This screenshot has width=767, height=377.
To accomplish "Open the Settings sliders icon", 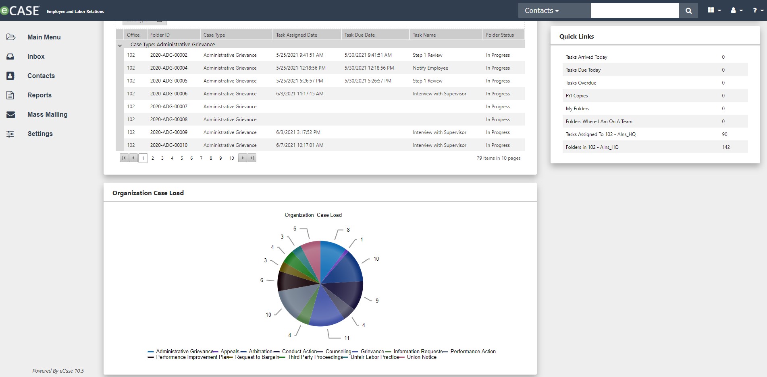I will [10, 134].
